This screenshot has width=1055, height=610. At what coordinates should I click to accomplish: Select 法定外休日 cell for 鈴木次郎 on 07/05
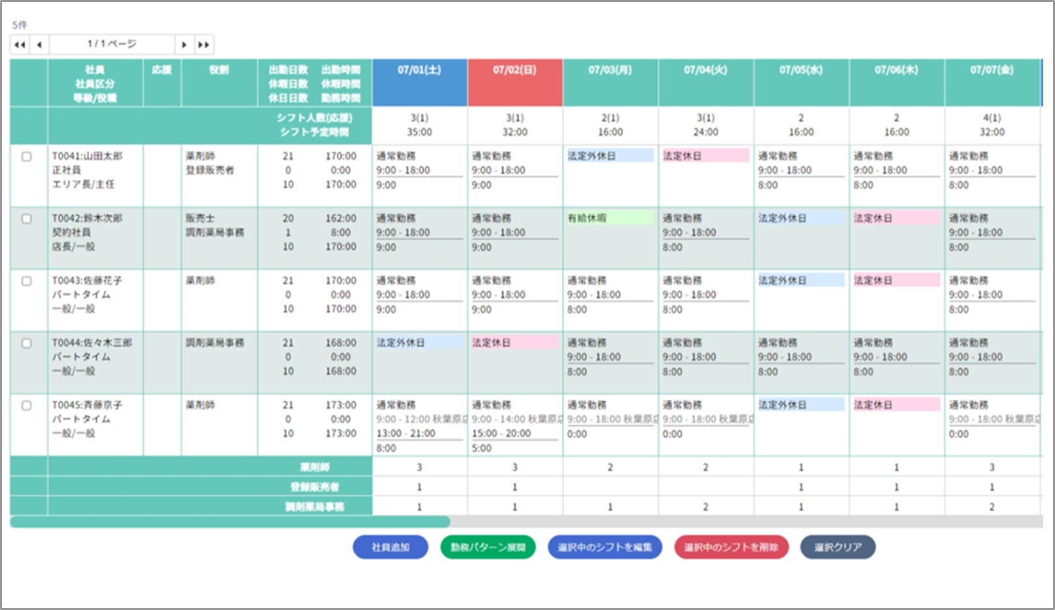coord(801,219)
